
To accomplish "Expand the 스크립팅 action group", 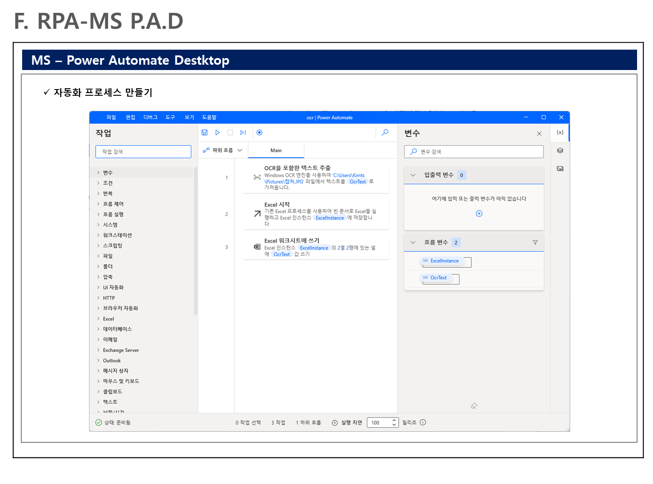I will [x=98, y=246].
